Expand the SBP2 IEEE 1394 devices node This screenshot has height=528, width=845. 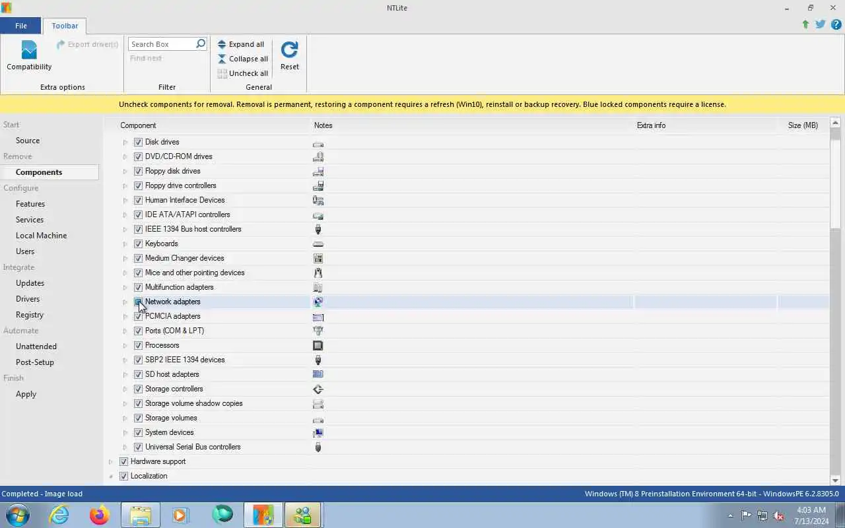(x=125, y=360)
